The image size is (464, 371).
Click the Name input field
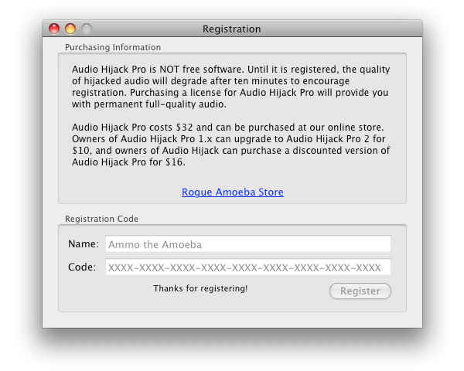(248, 243)
